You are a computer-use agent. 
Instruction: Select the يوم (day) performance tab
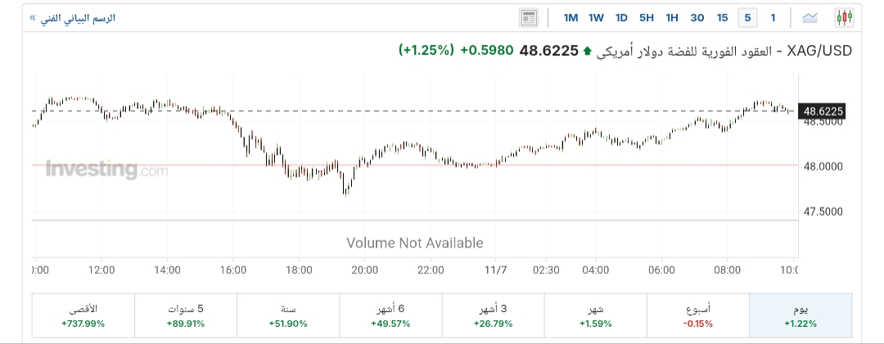801,315
